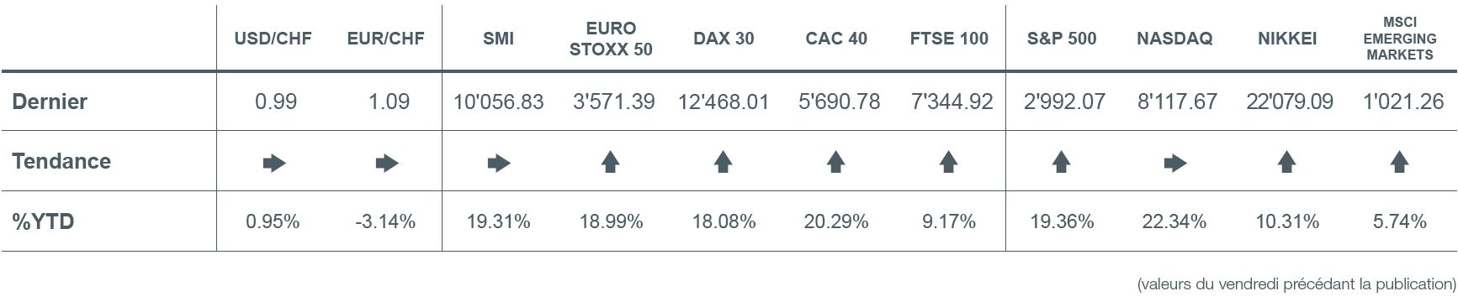Click the S&P 500 upward trend arrow

click(x=1061, y=162)
